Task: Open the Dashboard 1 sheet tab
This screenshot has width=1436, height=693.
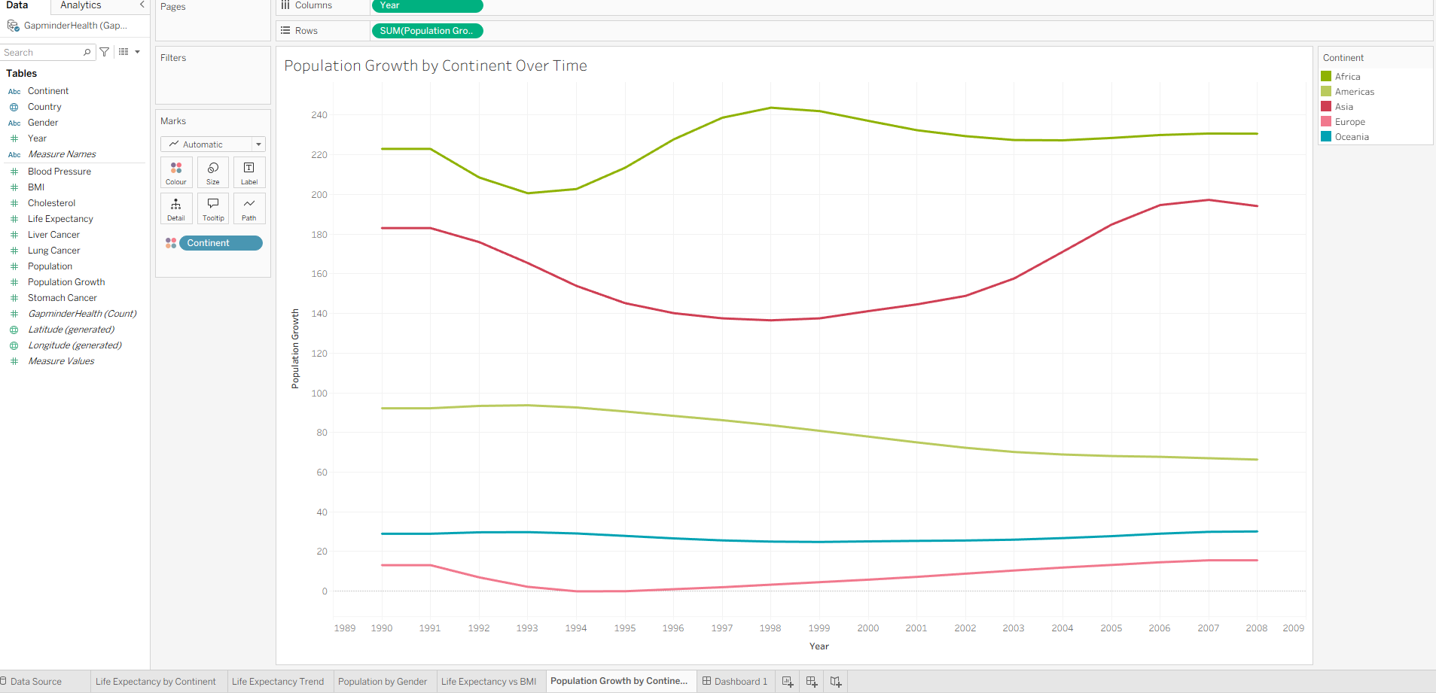Action: click(x=736, y=681)
